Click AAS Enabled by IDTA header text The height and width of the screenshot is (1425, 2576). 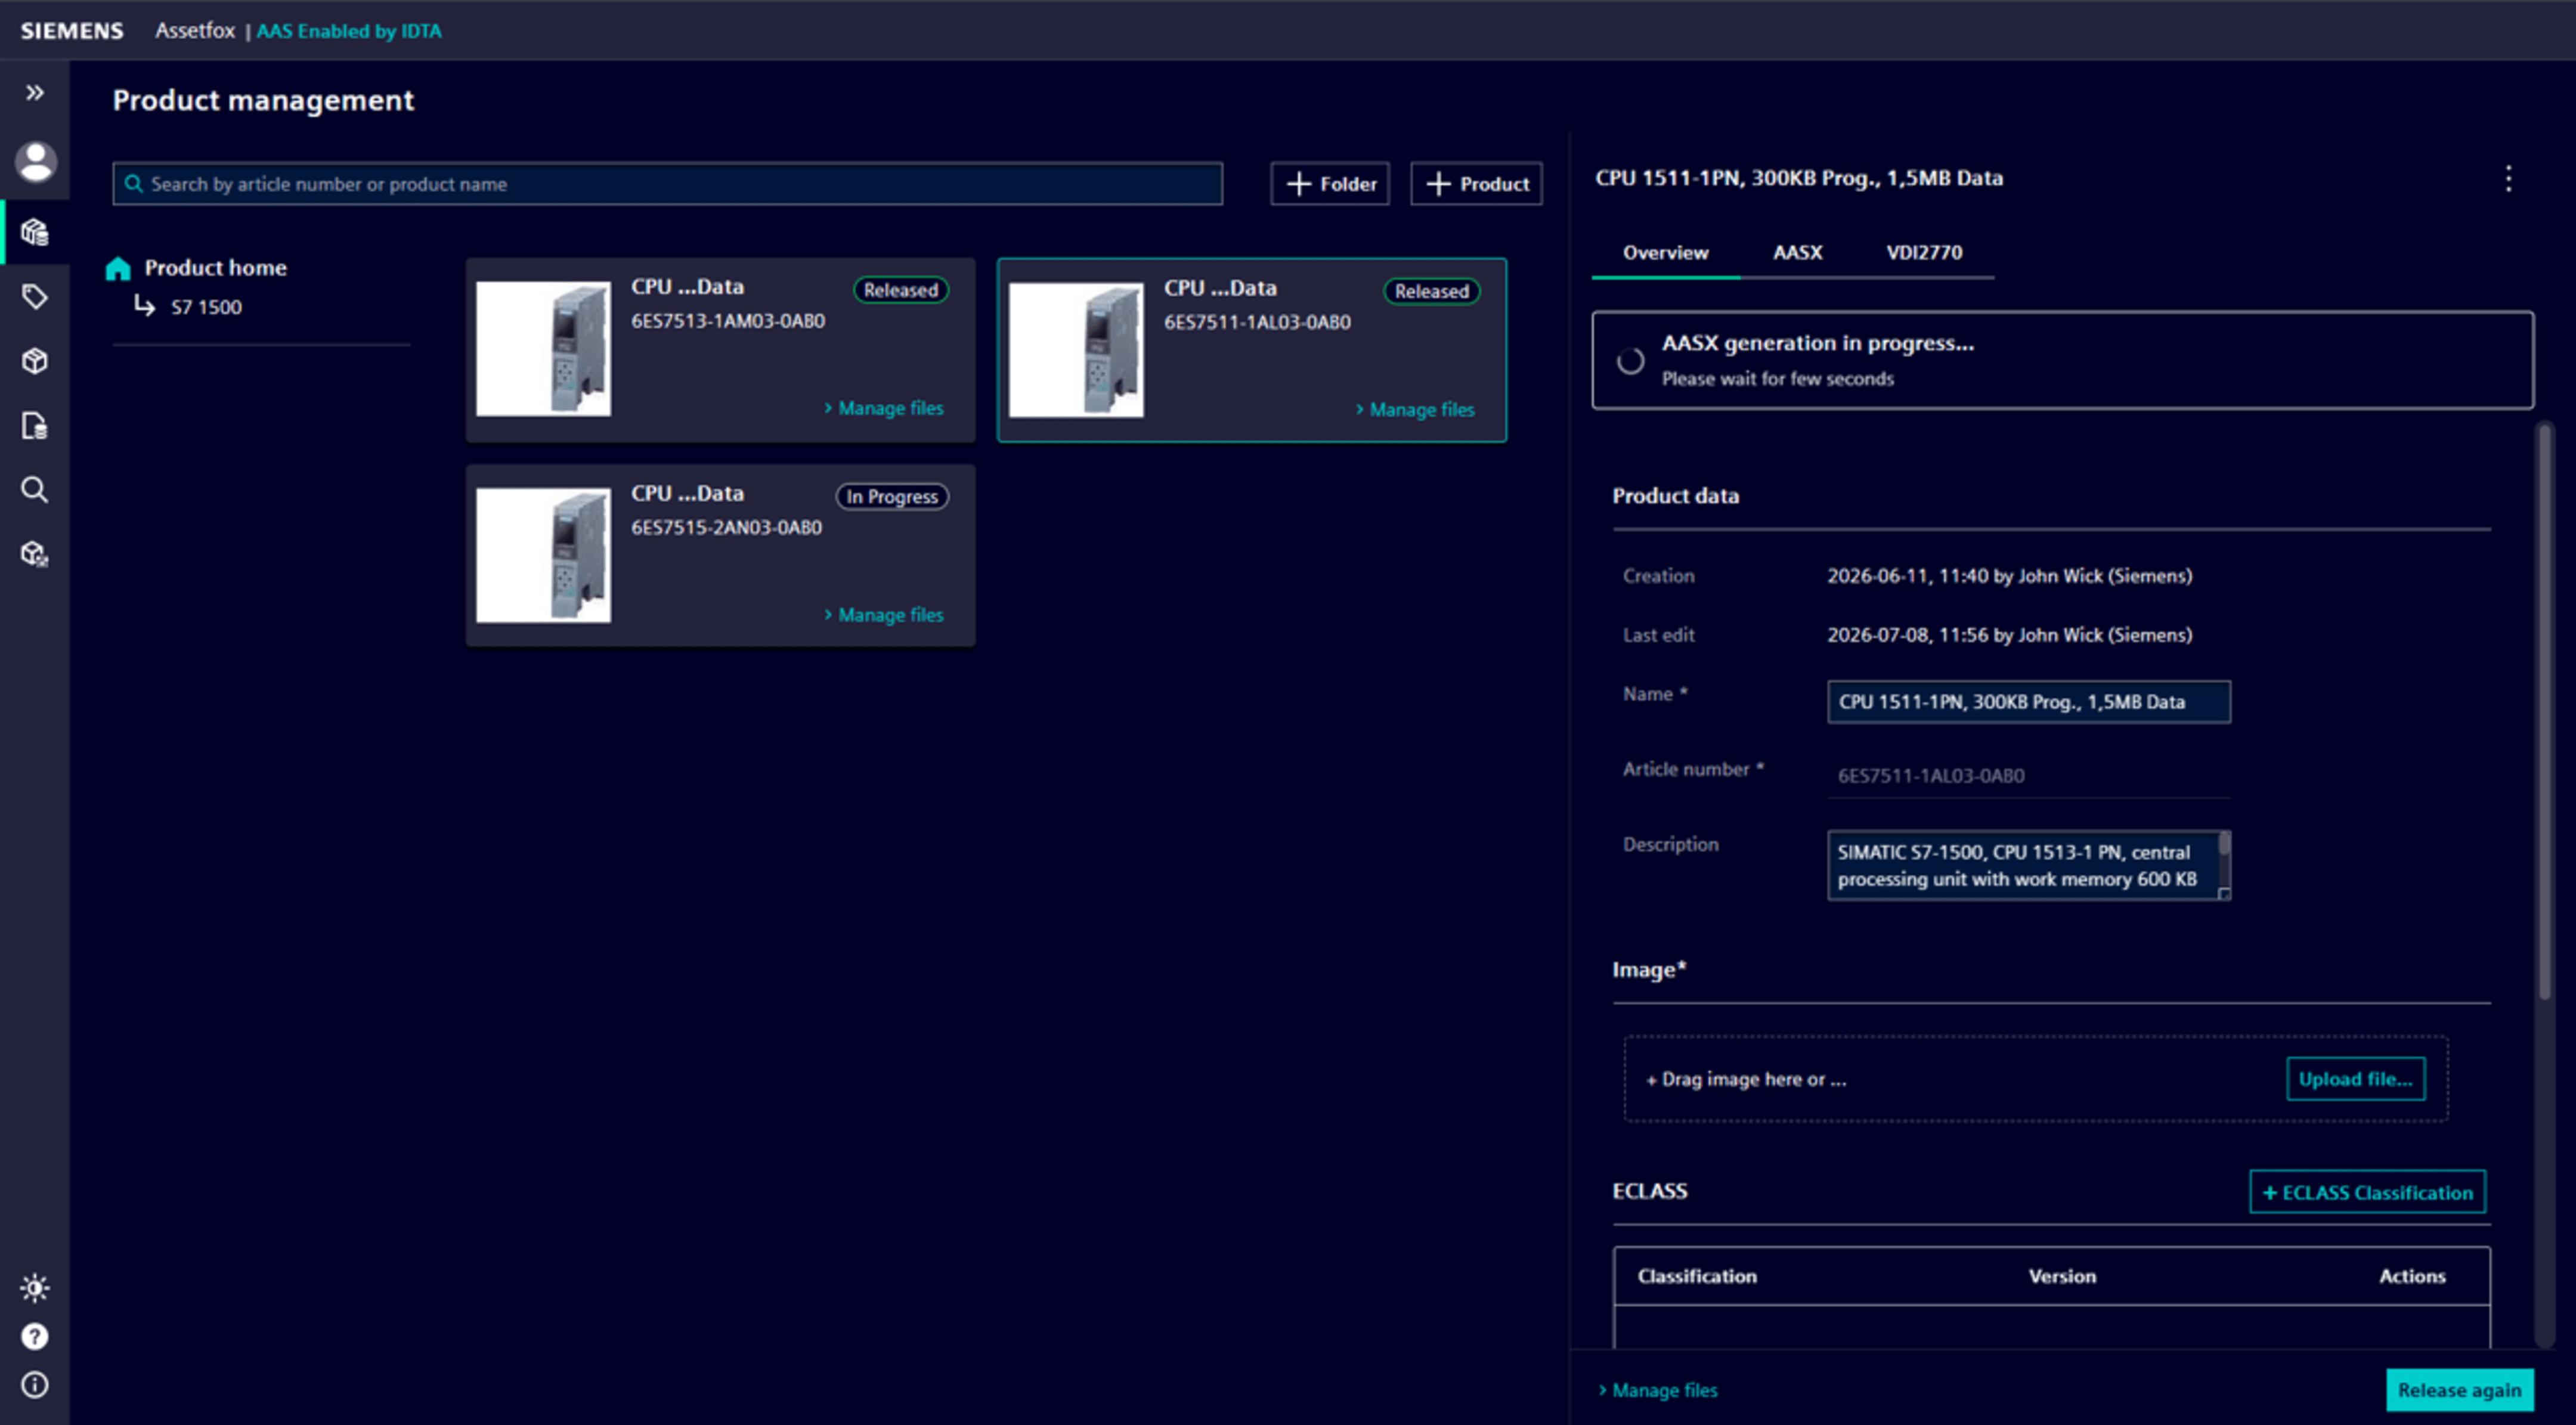(349, 31)
